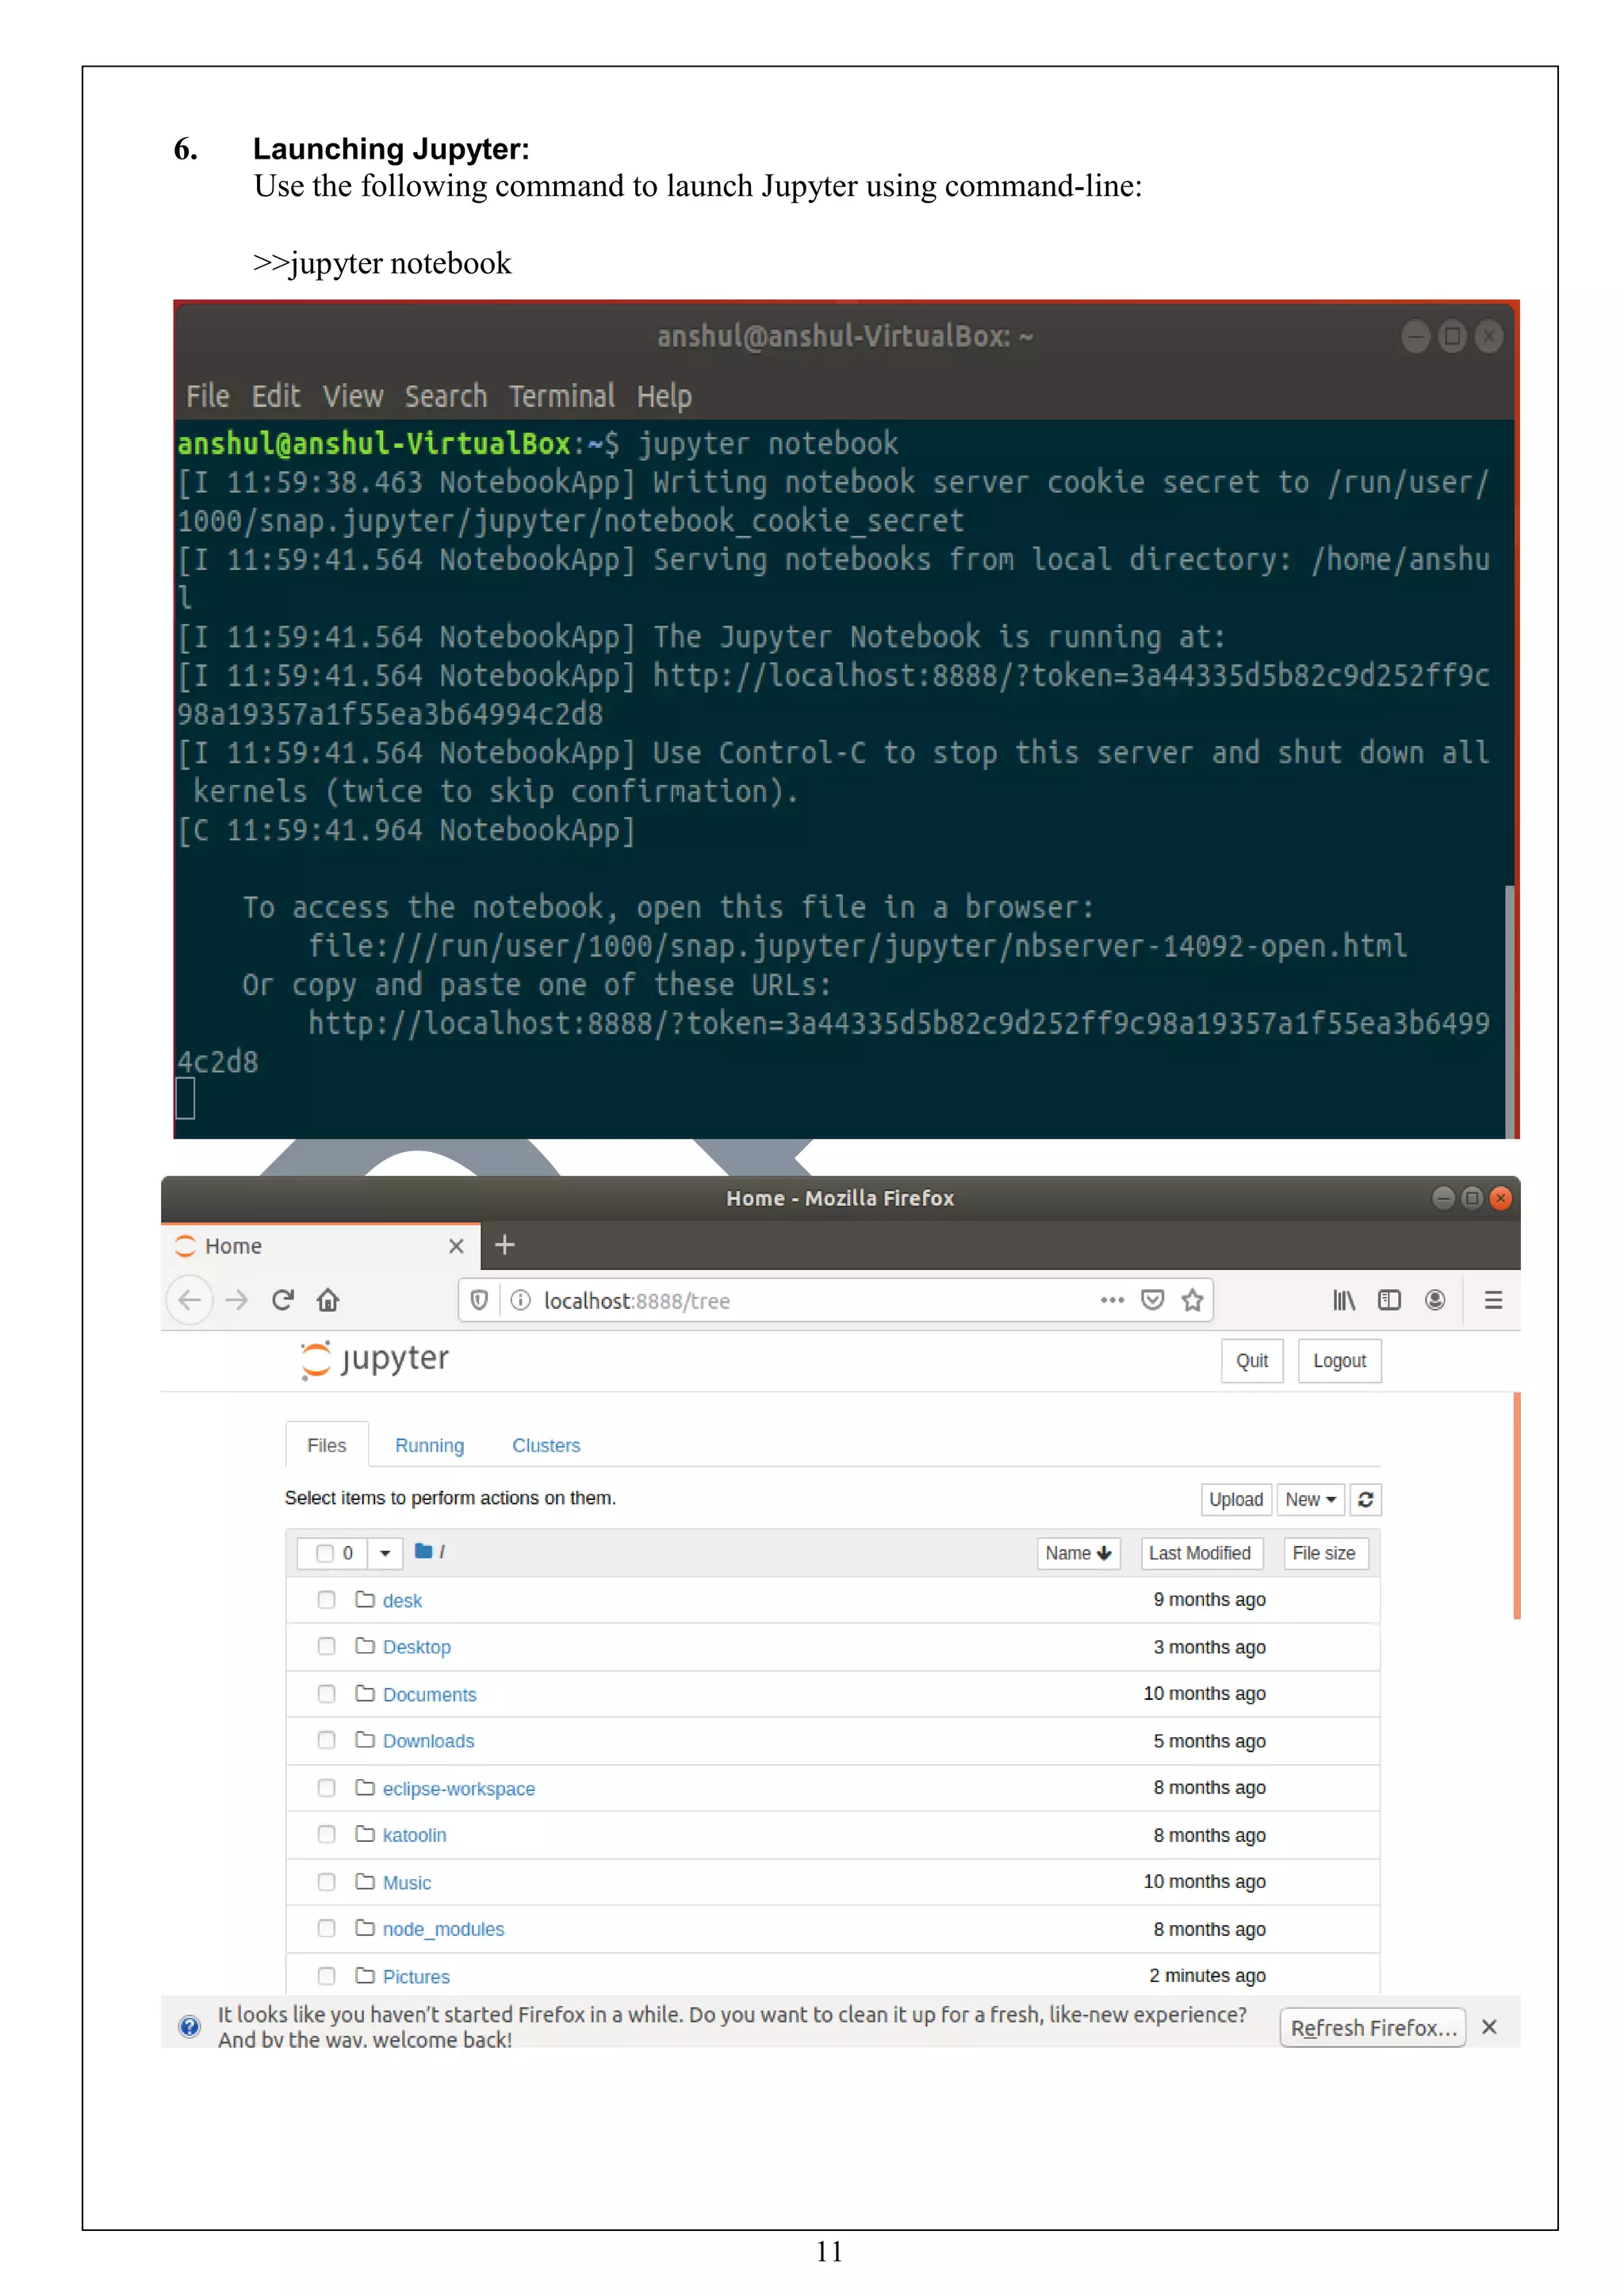Screen dimensions: 1624x2296
Task: Open the Firefox Library icon
Action: tap(1343, 1300)
